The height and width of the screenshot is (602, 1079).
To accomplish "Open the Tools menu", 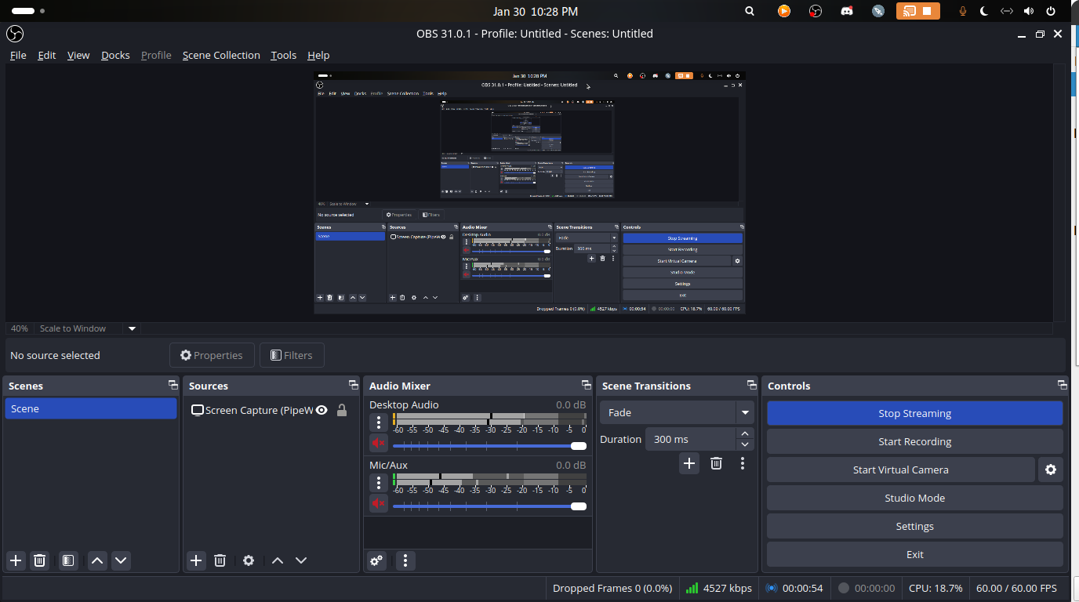I will [283, 55].
